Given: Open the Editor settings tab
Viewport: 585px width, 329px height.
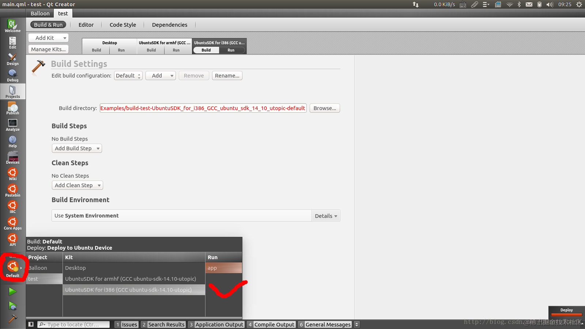Looking at the screenshot, I should (x=86, y=25).
